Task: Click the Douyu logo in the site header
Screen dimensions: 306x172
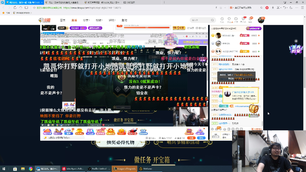Action: pyautogui.click(x=44, y=20)
